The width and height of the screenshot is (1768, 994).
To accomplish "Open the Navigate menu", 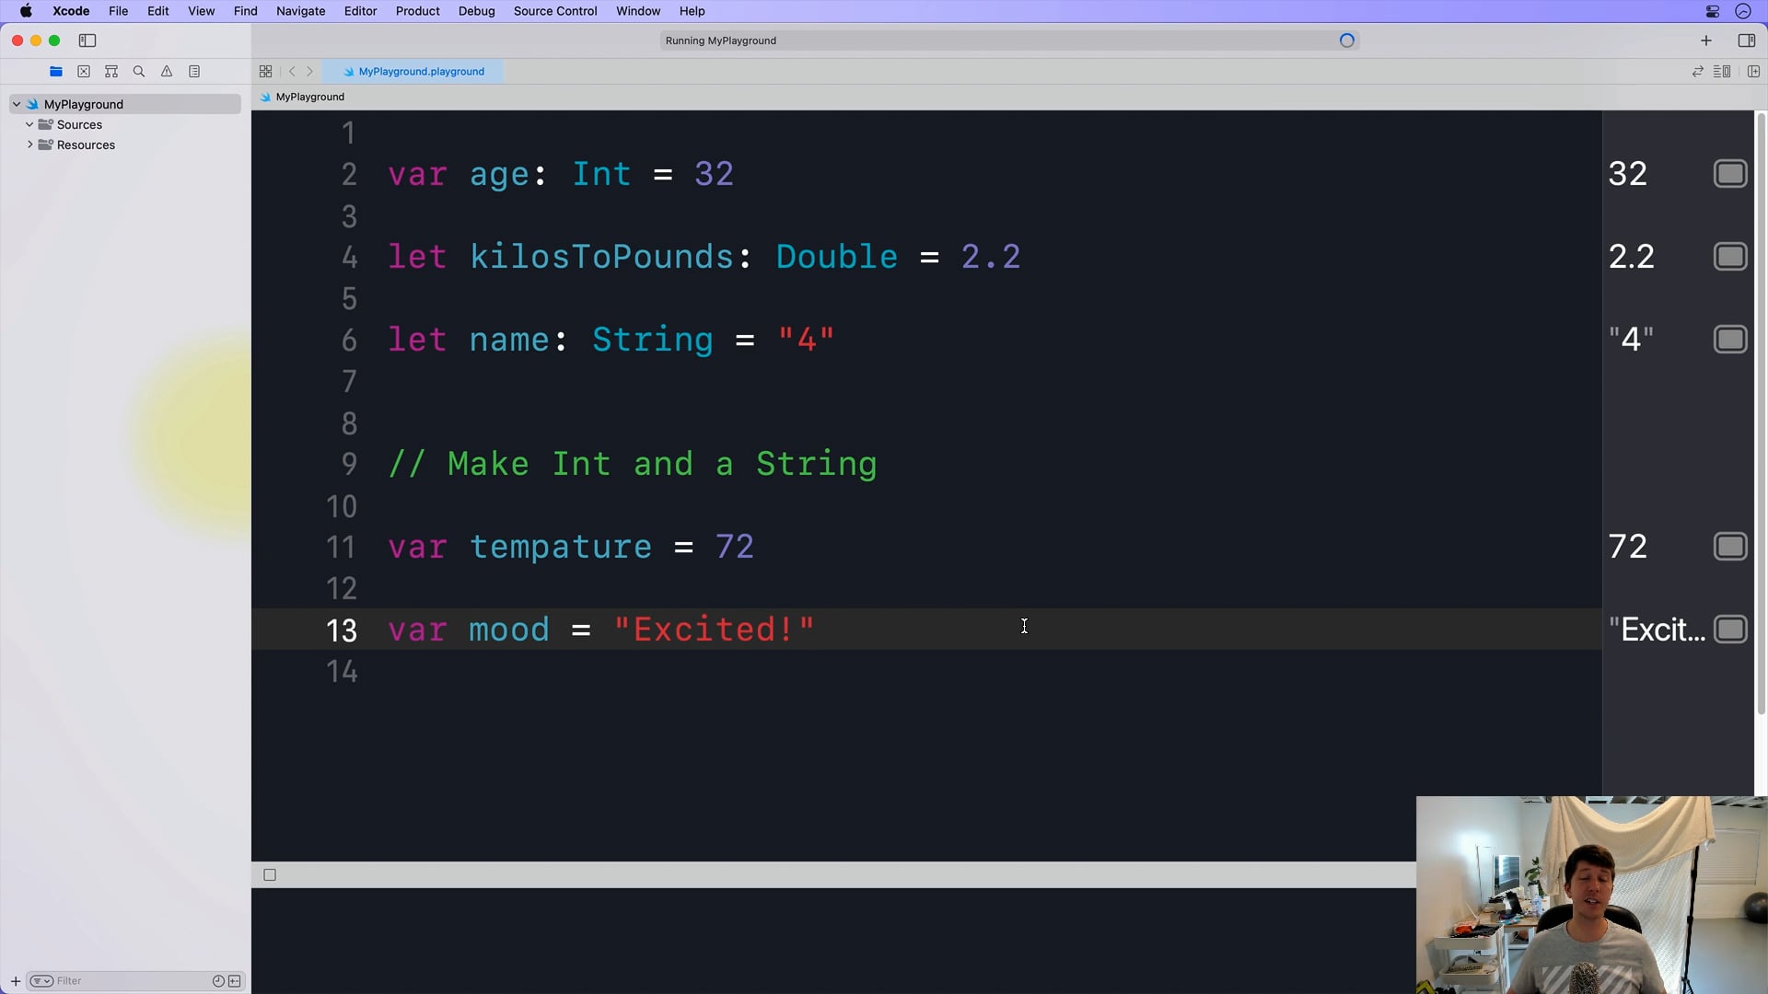I will click(301, 11).
